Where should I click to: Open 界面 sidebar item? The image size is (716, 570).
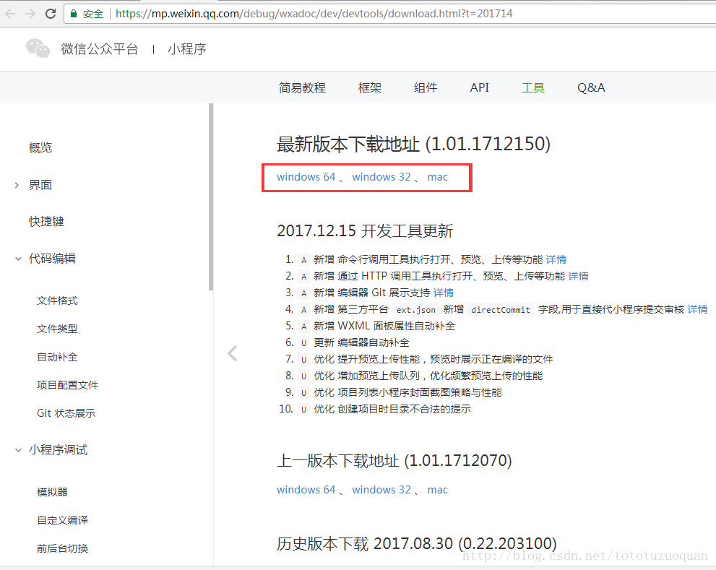(40, 185)
